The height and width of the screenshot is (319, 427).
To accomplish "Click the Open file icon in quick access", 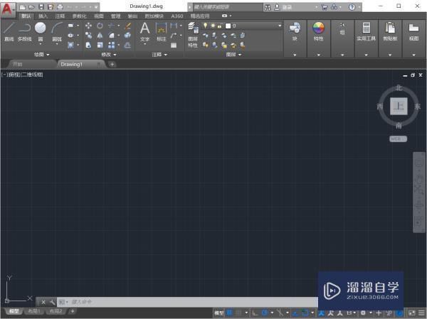I will tap(31, 7).
